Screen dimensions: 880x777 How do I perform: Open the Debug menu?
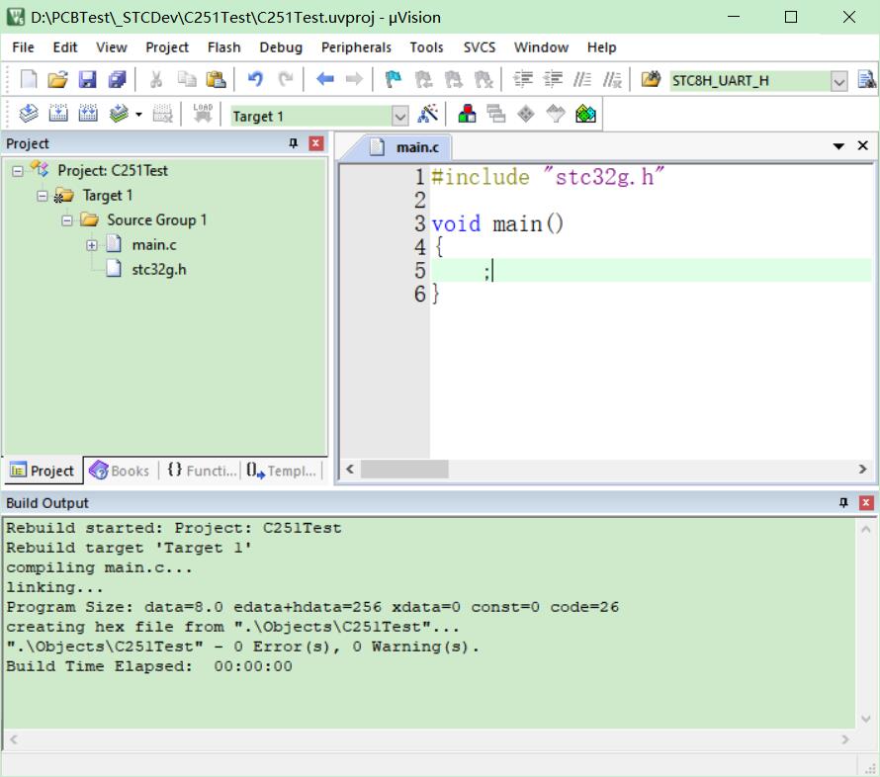pyautogui.click(x=281, y=47)
